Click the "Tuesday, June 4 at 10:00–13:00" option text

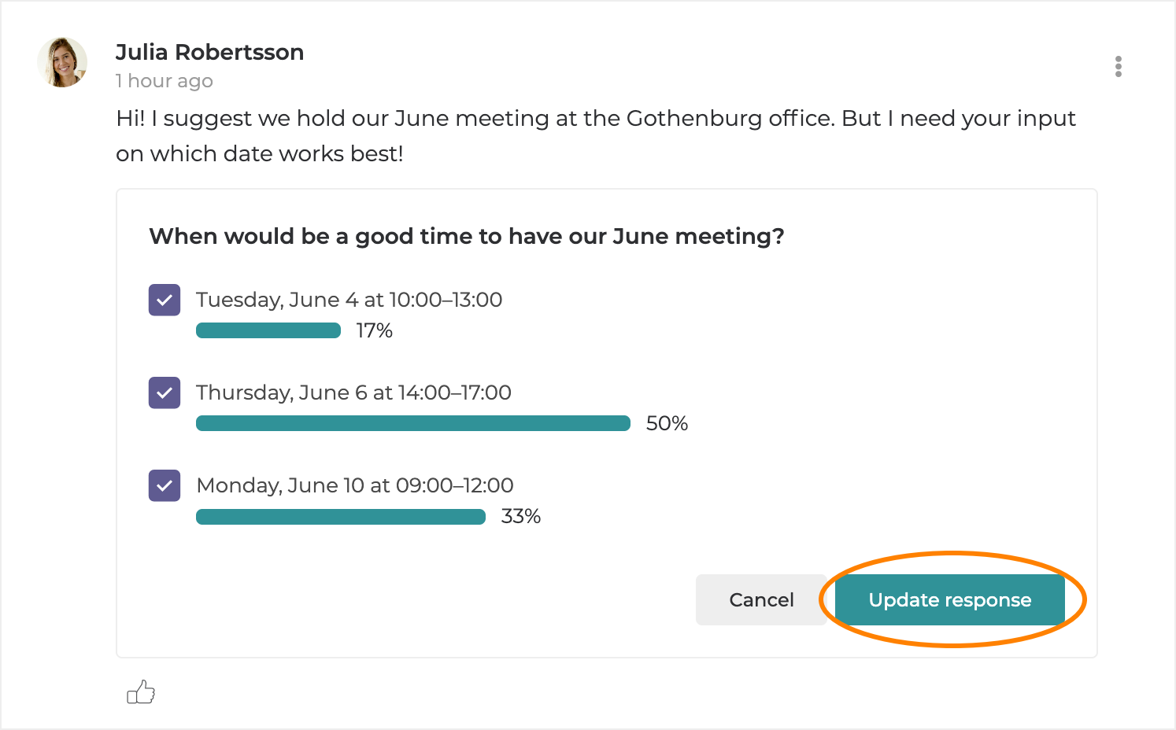(349, 300)
